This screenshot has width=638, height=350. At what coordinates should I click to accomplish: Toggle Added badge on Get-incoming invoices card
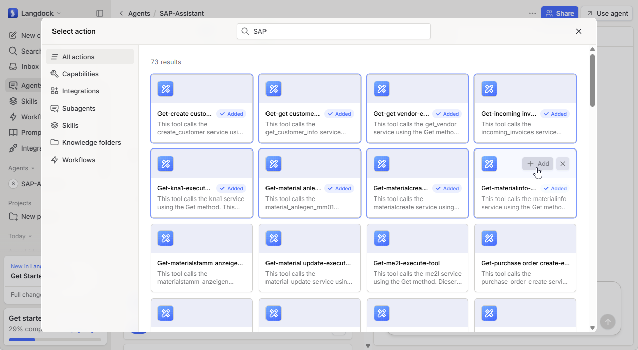point(555,114)
